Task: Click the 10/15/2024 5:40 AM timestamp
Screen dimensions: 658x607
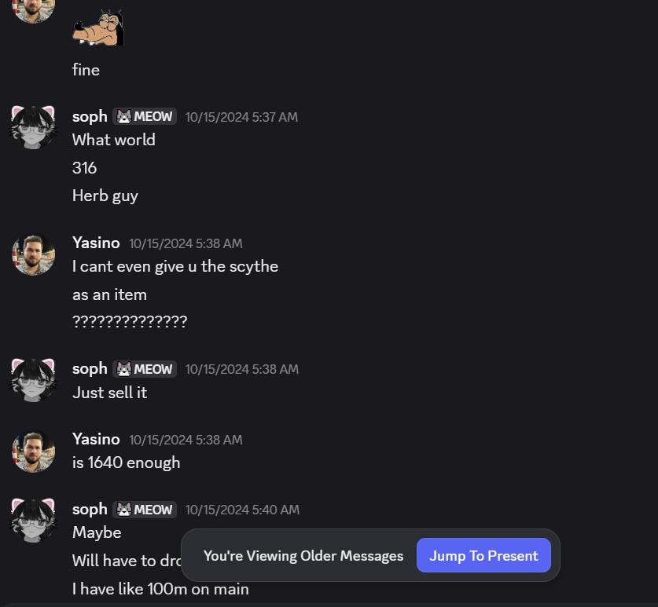Action: (242, 510)
